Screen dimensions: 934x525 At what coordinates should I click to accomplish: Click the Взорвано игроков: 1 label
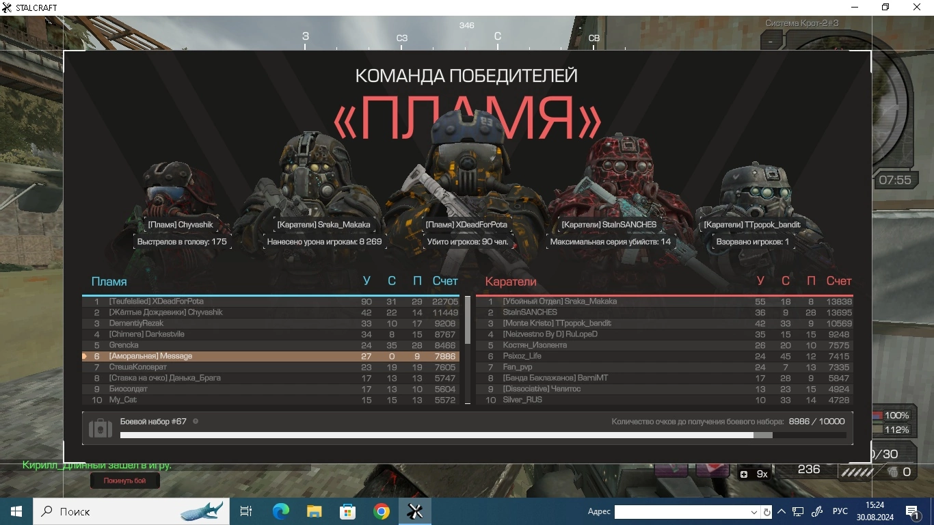coord(752,242)
